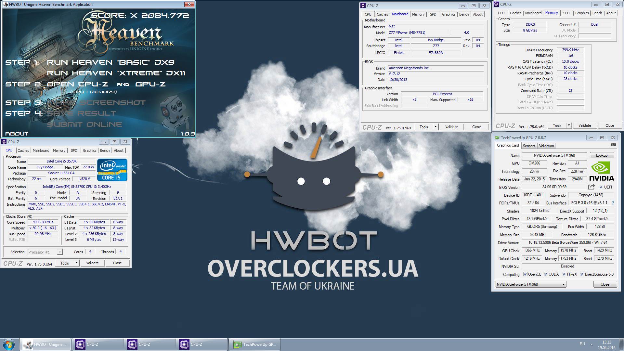Toggle the UEFI checkbox in GPU-Z
The width and height of the screenshot is (624, 351).
[601, 187]
